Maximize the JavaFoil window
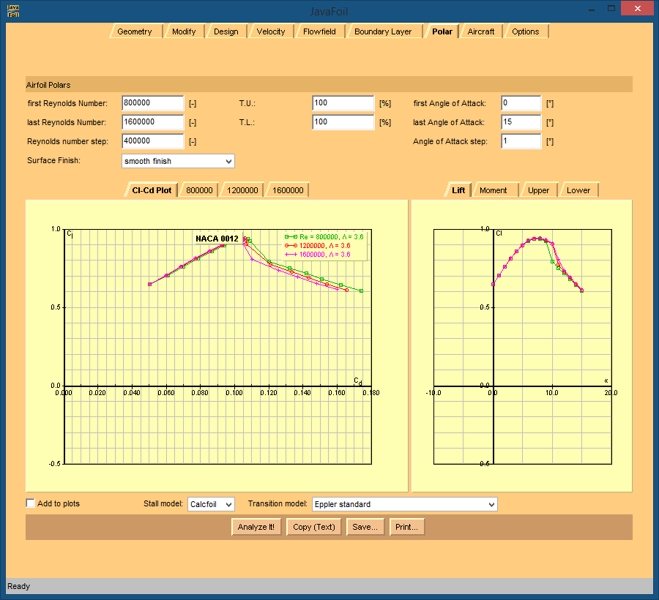The height and width of the screenshot is (600, 659). [x=611, y=9]
